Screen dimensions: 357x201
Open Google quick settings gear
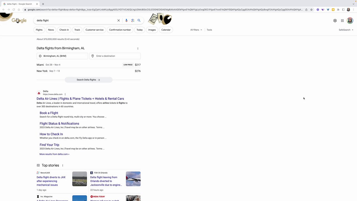tap(335, 20)
